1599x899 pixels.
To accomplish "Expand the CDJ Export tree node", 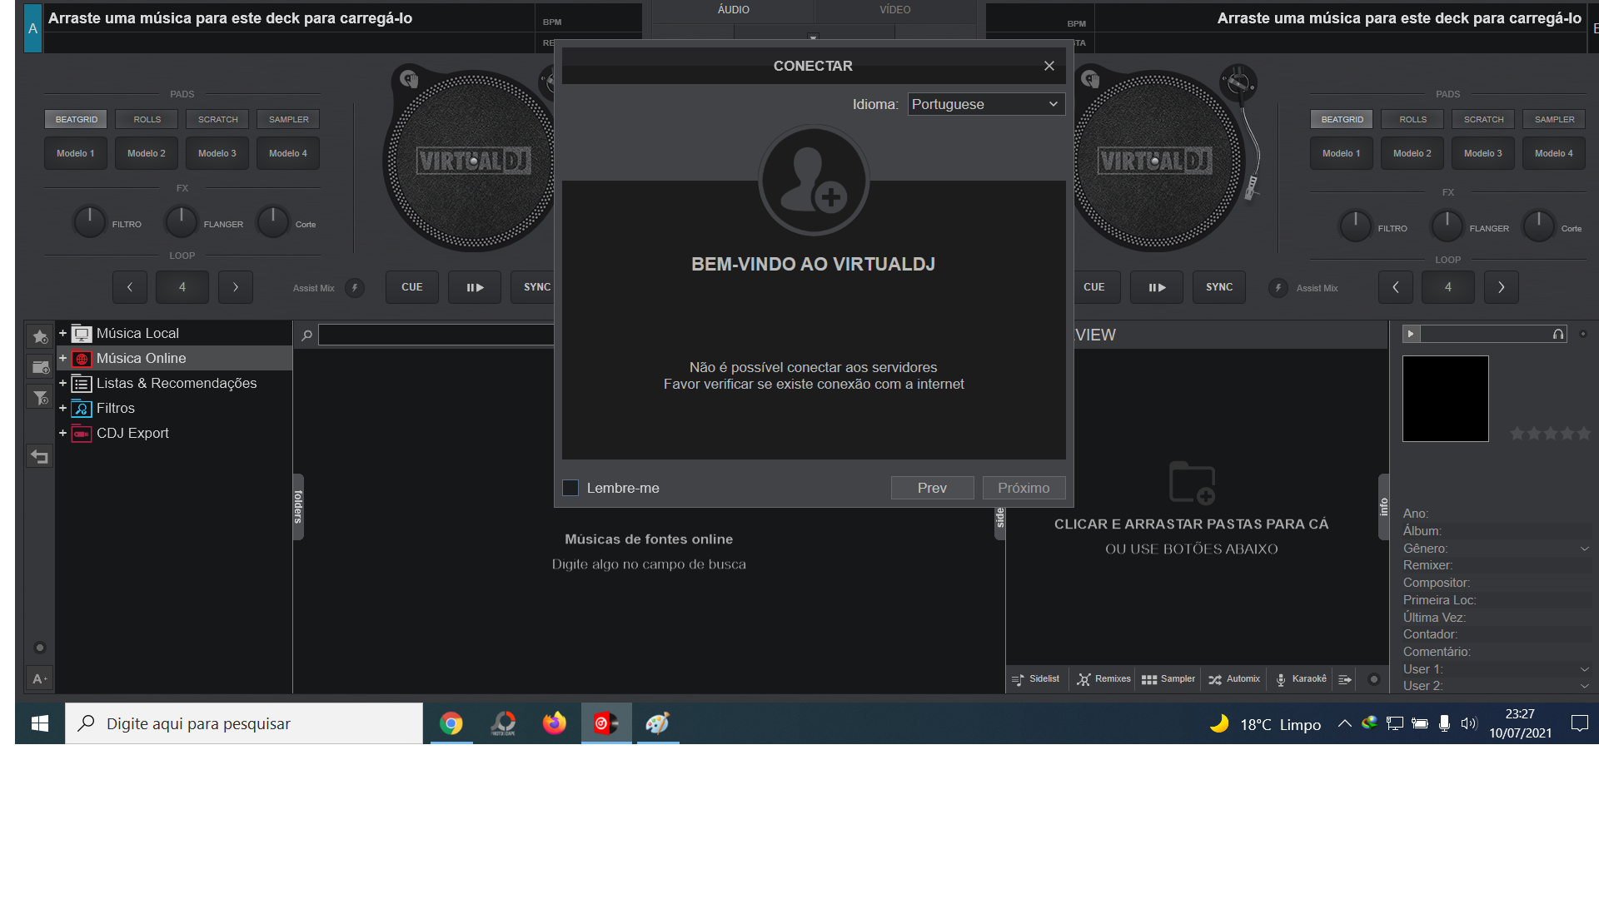I will tap(62, 433).
